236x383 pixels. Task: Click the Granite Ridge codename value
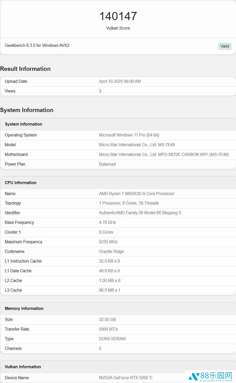coord(111,252)
